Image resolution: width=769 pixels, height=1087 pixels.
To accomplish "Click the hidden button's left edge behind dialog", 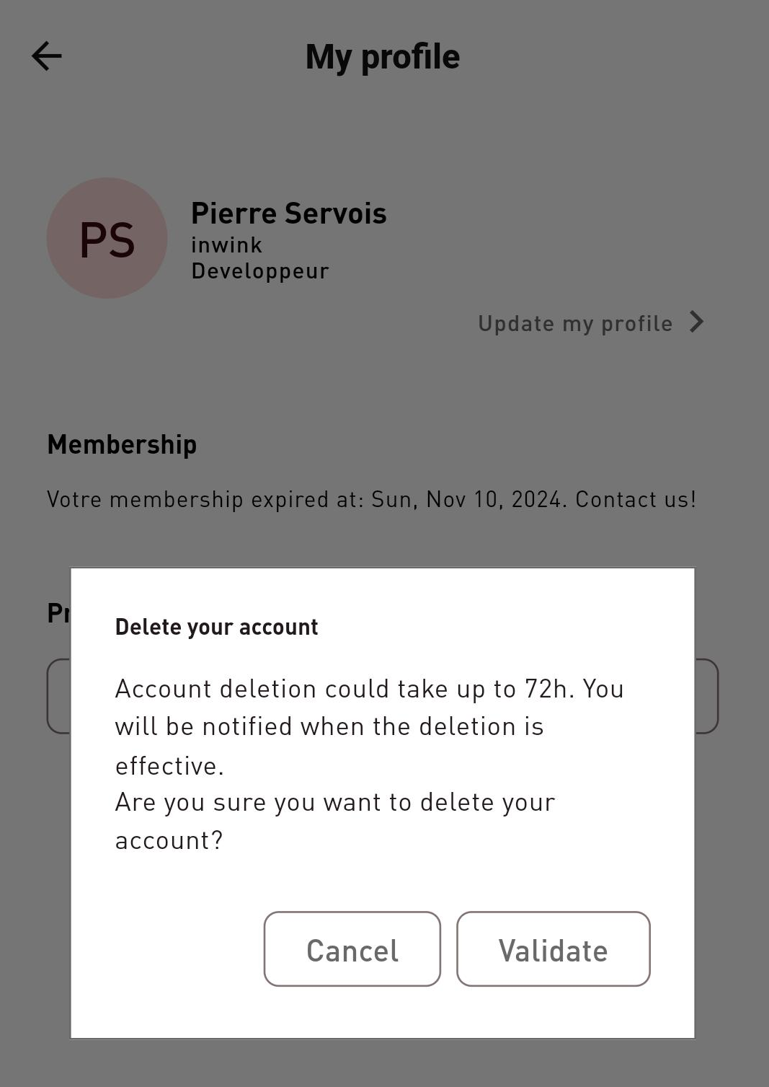I will coord(58,696).
